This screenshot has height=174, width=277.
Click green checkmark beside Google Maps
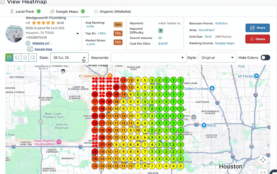[x=83, y=12]
